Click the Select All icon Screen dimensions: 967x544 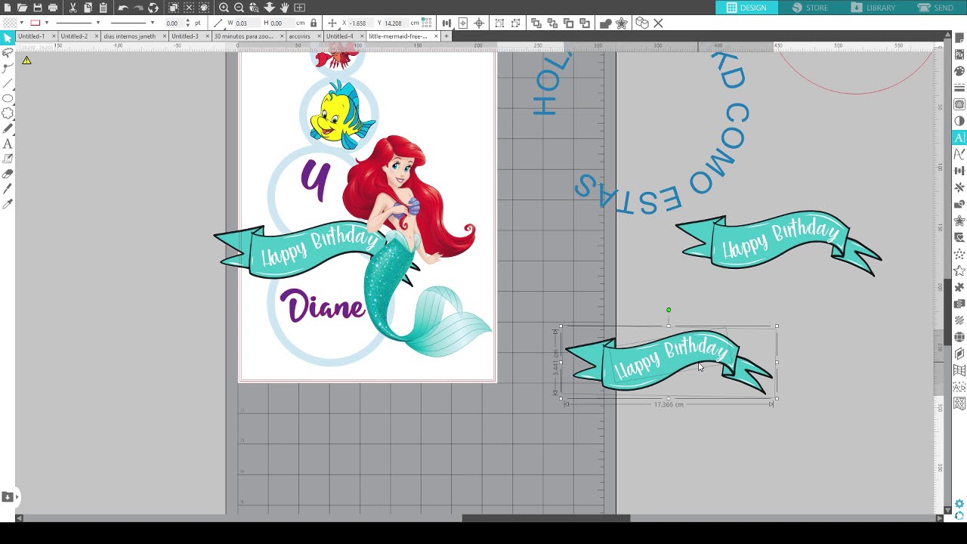pyautogui.click(x=174, y=8)
